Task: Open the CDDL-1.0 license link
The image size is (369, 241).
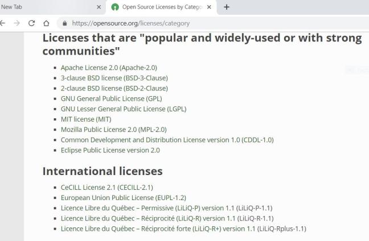Action: point(167,140)
